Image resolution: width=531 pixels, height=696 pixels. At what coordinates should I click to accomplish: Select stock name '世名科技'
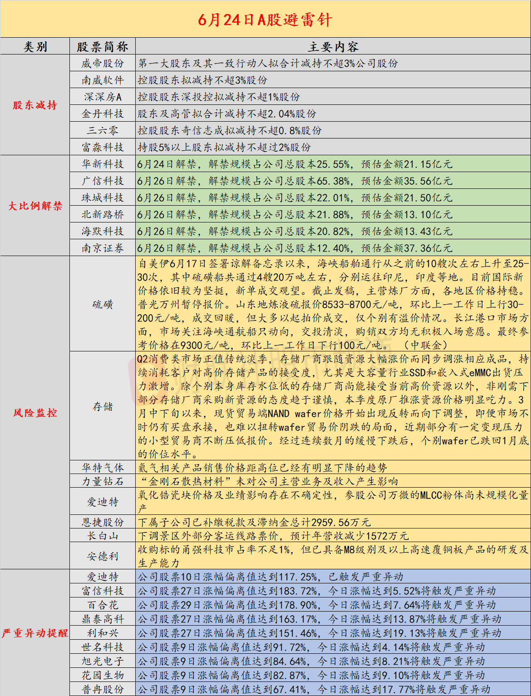pyautogui.click(x=103, y=647)
